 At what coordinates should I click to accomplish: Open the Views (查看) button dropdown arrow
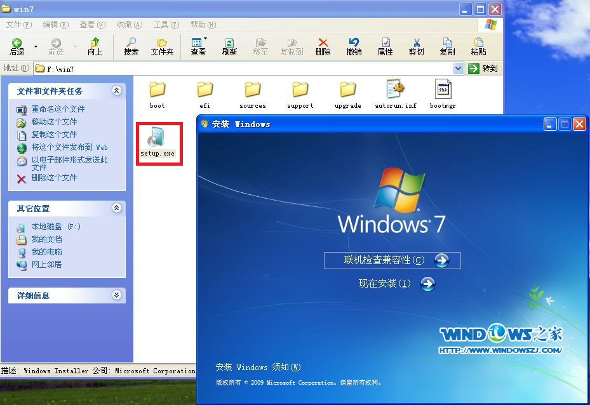[205, 38]
